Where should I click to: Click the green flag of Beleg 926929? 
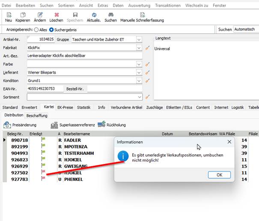(x=43, y=165)
